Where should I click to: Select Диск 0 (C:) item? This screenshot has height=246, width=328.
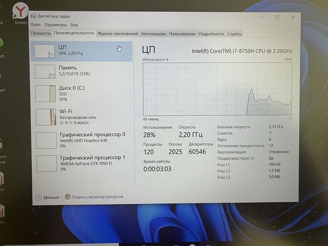(82, 93)
